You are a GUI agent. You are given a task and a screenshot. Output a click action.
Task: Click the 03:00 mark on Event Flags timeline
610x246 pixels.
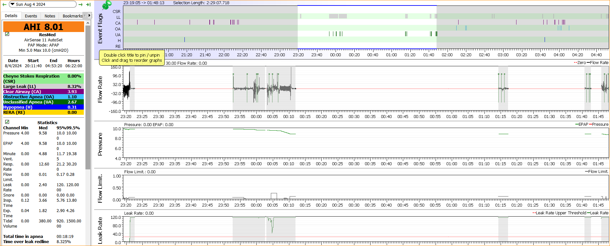(503, 55)
